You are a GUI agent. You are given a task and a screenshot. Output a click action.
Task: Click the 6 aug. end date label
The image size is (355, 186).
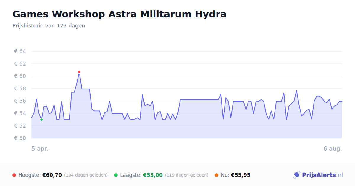[333, 149]
